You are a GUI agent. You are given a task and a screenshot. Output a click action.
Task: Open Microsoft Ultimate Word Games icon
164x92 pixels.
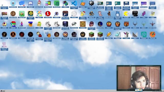(x=126, y=3)
